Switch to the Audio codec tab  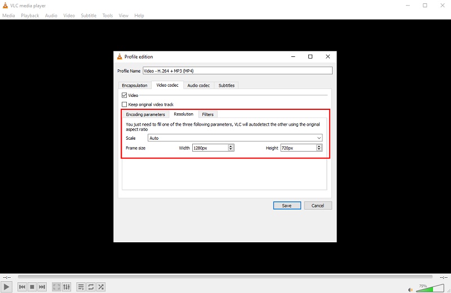[x=198, y=86]
